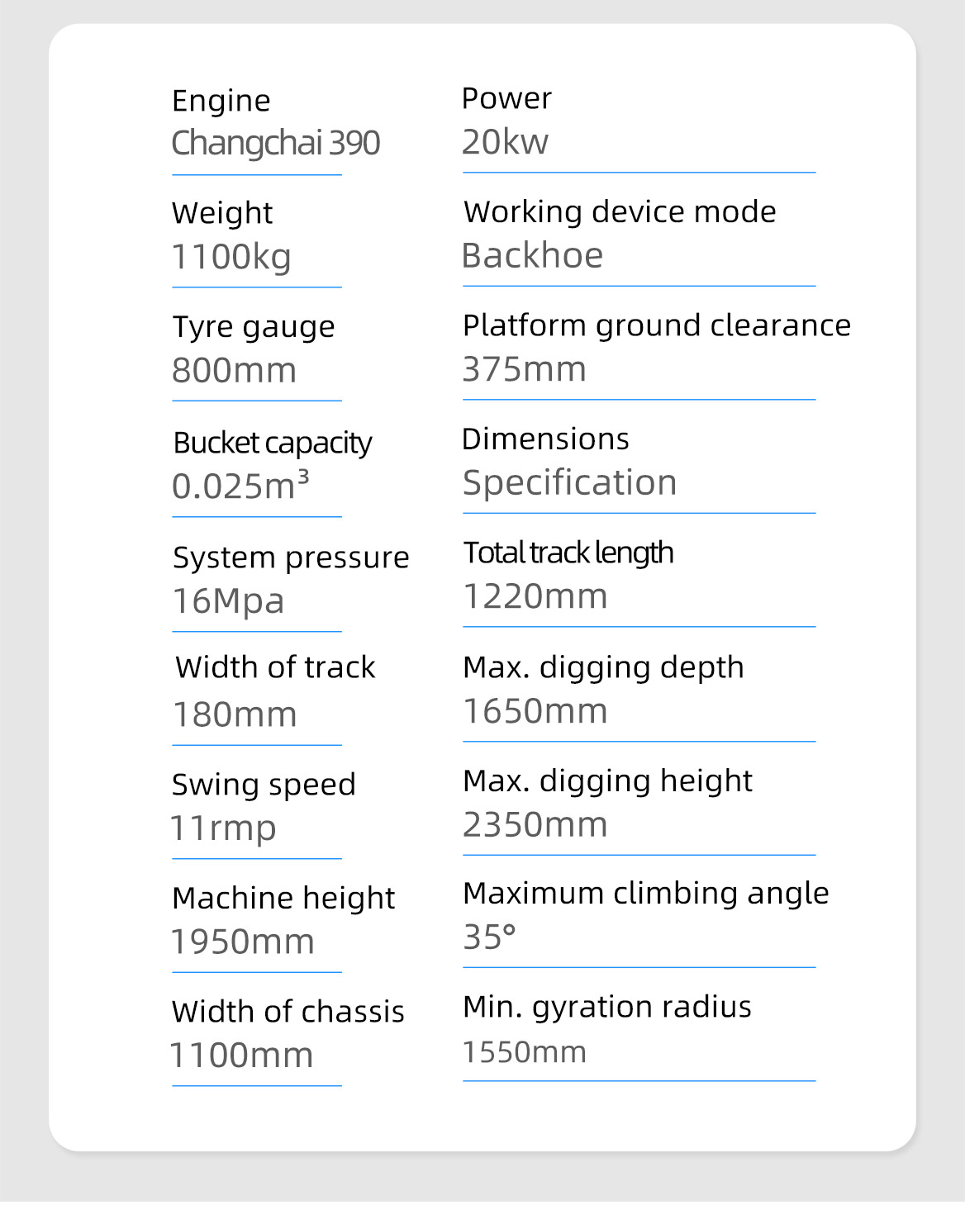Click the Max. digging depth 1650mm value
This screenshot has width=965, height=1229.
point(535,711)
